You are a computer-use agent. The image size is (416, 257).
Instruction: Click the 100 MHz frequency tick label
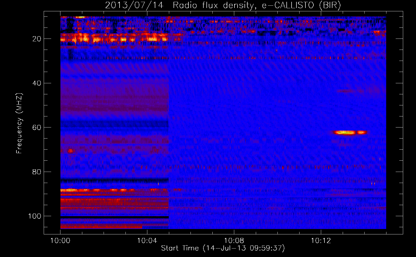click(35, 216)
